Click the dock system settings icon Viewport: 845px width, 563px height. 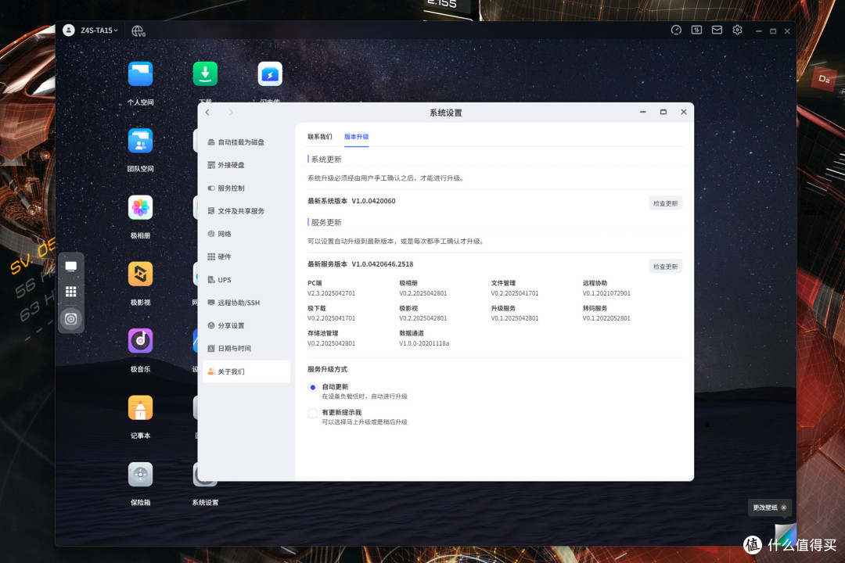click(70, 318)
